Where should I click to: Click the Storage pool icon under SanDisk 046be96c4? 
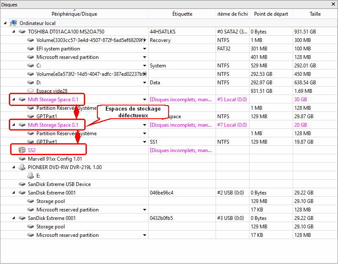[x=30, y=201]
